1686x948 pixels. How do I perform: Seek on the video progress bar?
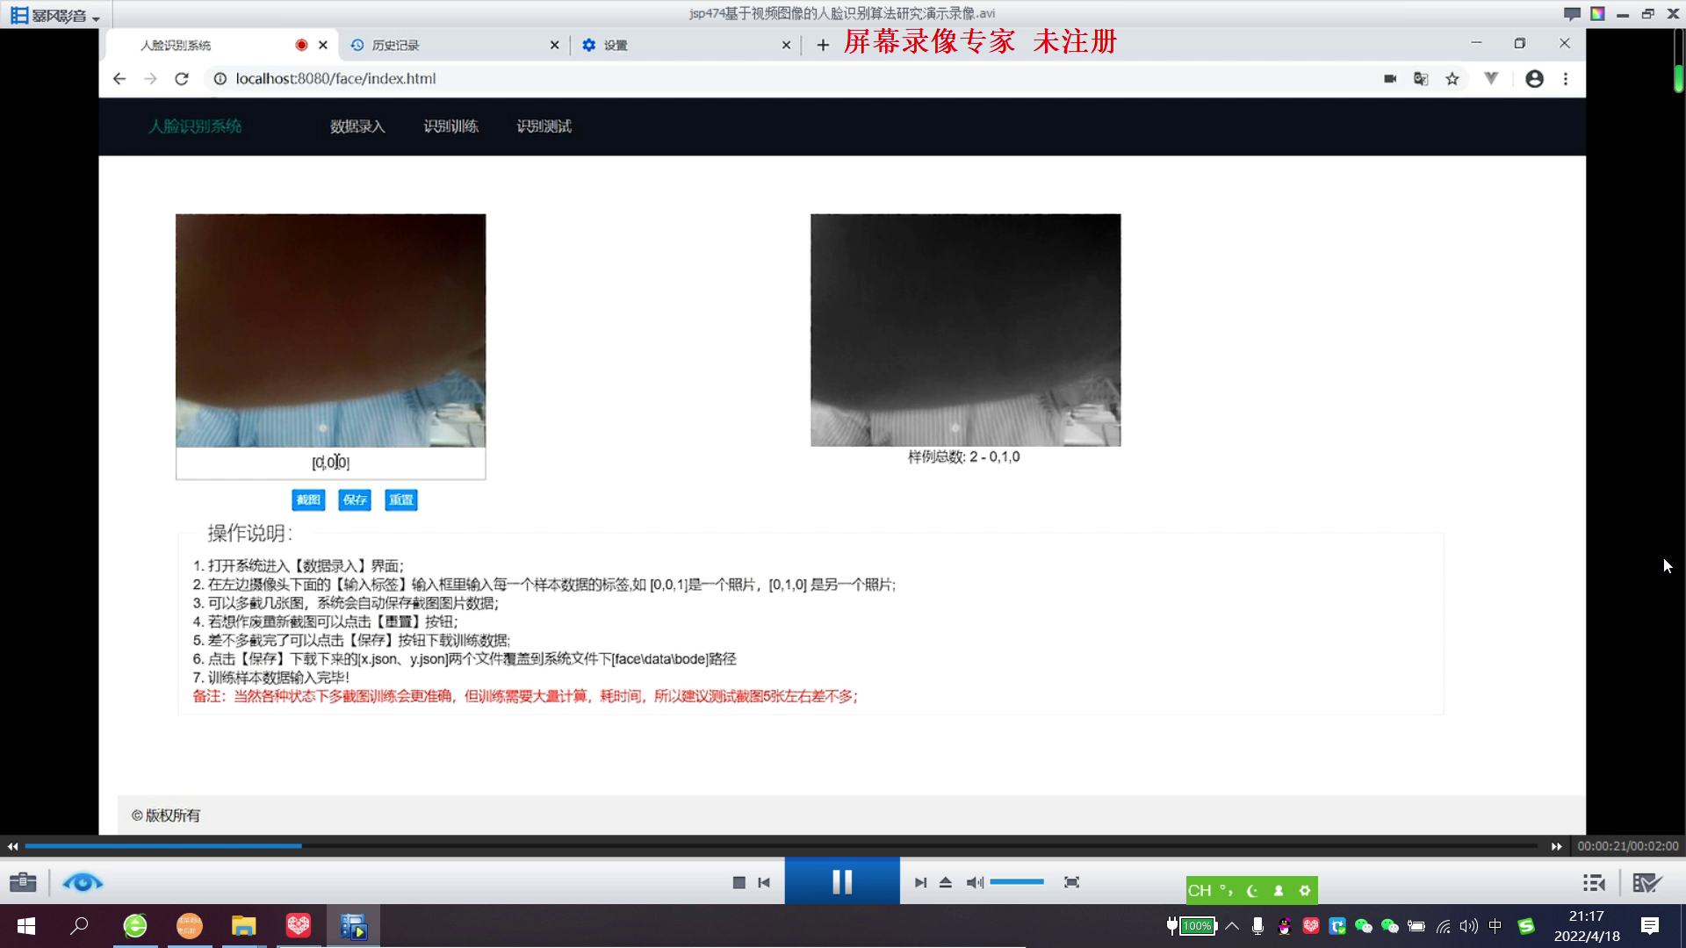click(x=782, y=846)
